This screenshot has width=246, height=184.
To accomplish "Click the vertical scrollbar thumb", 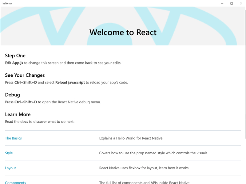I will pyautogui.click(x=245, y=74).
